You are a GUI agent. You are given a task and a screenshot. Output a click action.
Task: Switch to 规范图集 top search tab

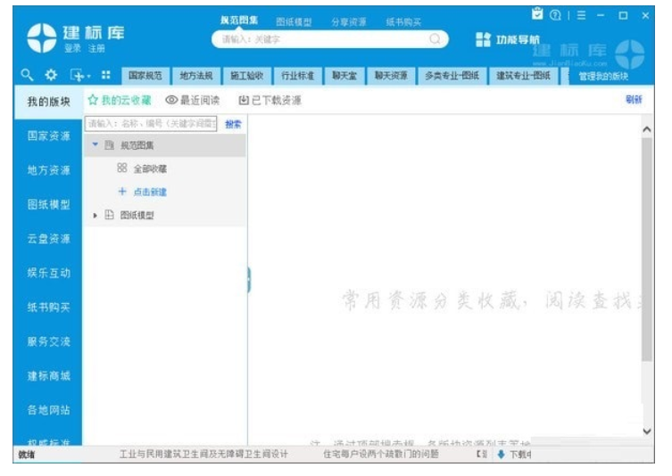239,21
